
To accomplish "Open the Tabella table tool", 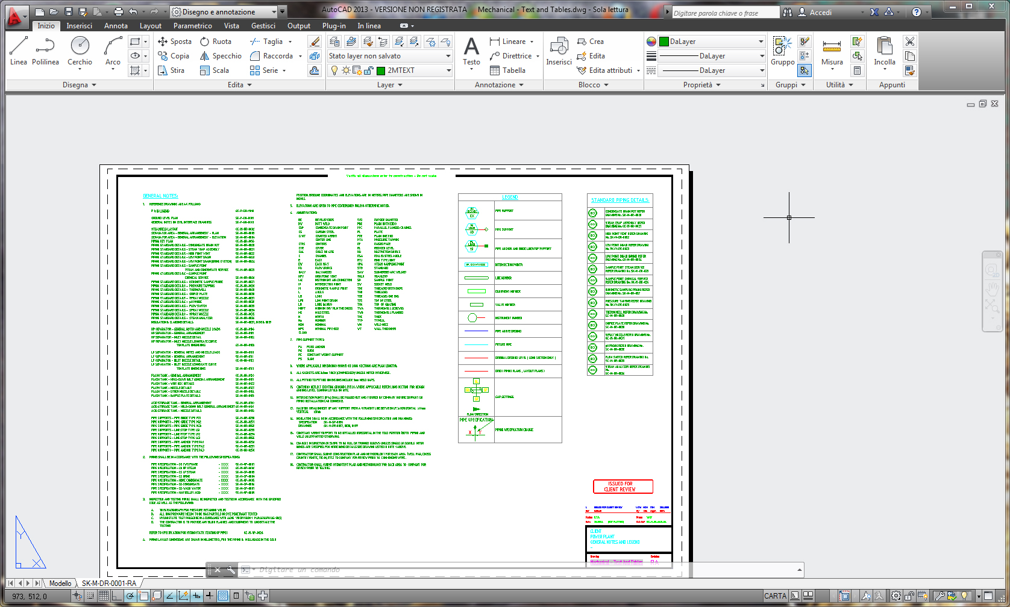I will pyautogui.click(x=507, y=70).
